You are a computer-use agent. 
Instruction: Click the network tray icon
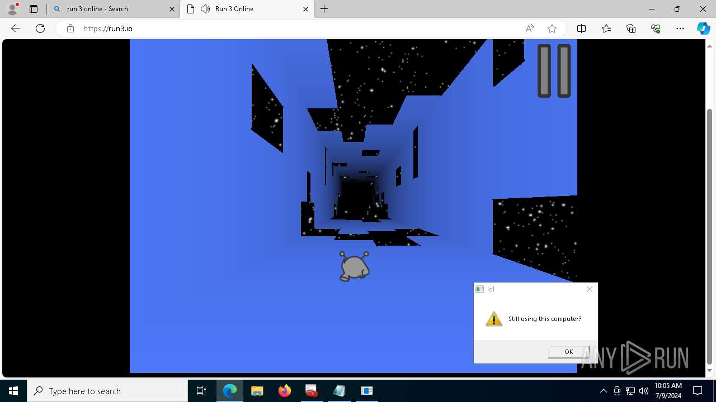coord(630,391)
